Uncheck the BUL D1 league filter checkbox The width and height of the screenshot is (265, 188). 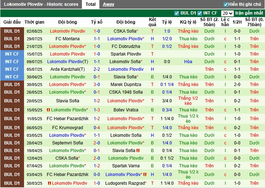point(177,13)
